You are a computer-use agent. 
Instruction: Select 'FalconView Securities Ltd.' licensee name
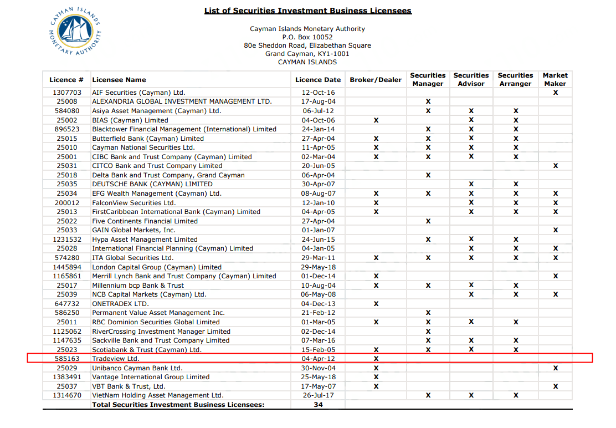pyautogui.click(x=134, y=203)
